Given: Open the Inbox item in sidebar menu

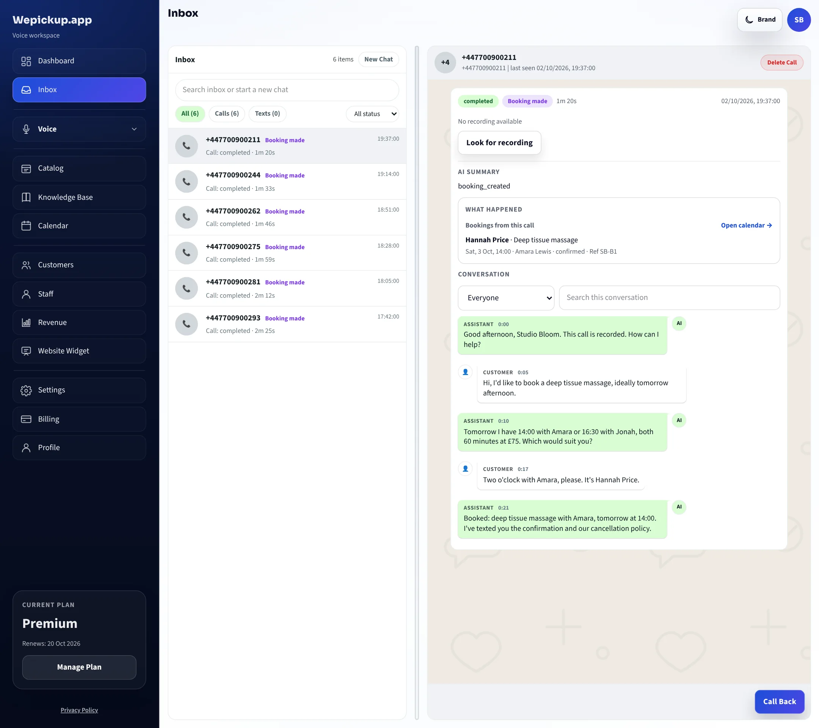Looking at the screenshot, I should [79, 90].
